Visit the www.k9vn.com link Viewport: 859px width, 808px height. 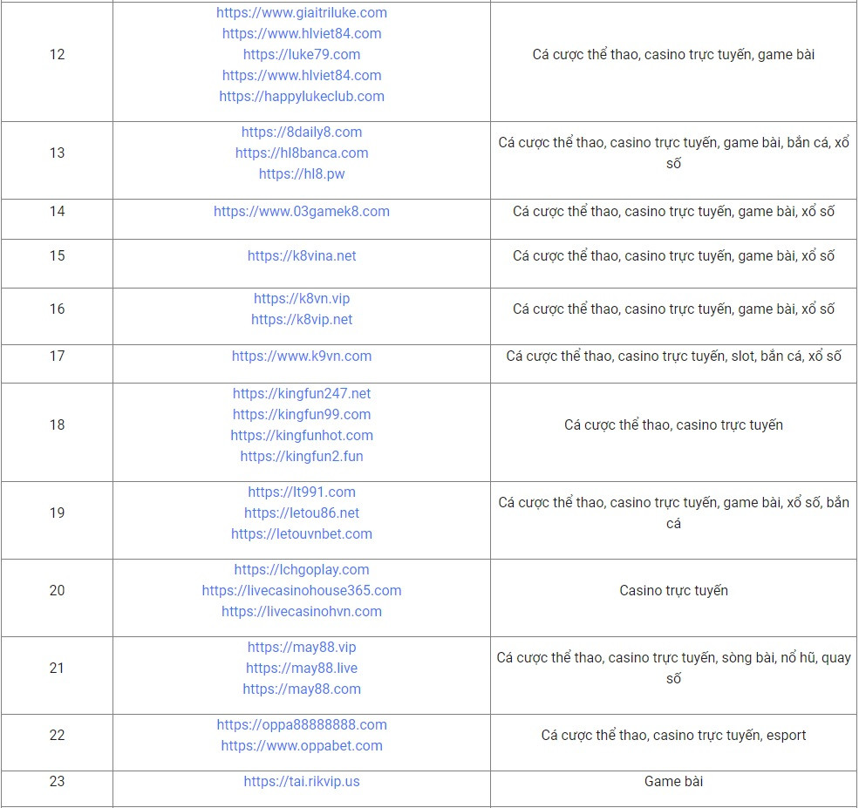[302, 356]
